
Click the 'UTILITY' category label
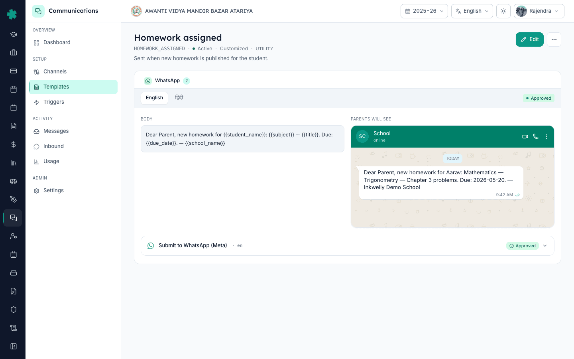(264, 49)
